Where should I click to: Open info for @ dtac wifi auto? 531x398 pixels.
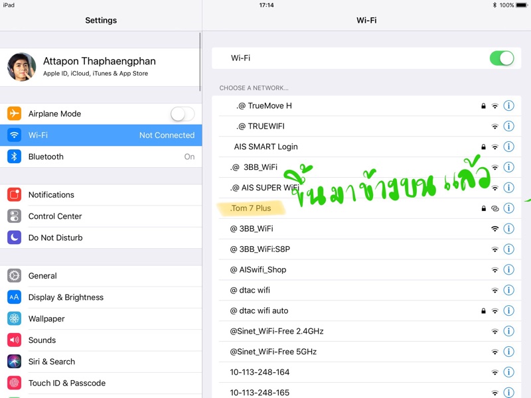point(508,310)
